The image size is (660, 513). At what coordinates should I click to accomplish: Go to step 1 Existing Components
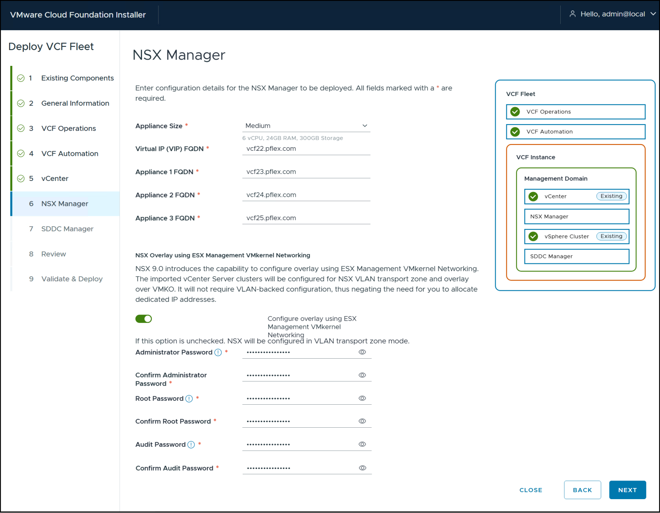pyautogui.click(x=66, y=78)
